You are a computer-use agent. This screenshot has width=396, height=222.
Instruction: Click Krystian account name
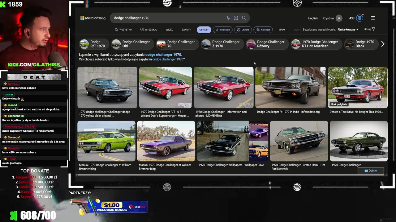[328, 18]
